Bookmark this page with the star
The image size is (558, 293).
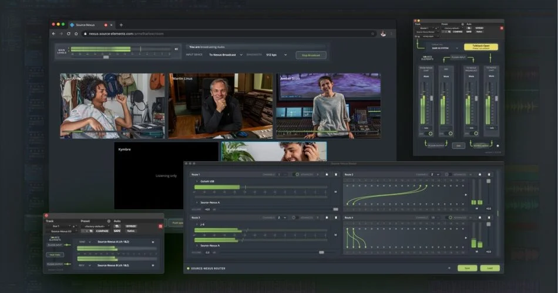(x=372, y=34)
